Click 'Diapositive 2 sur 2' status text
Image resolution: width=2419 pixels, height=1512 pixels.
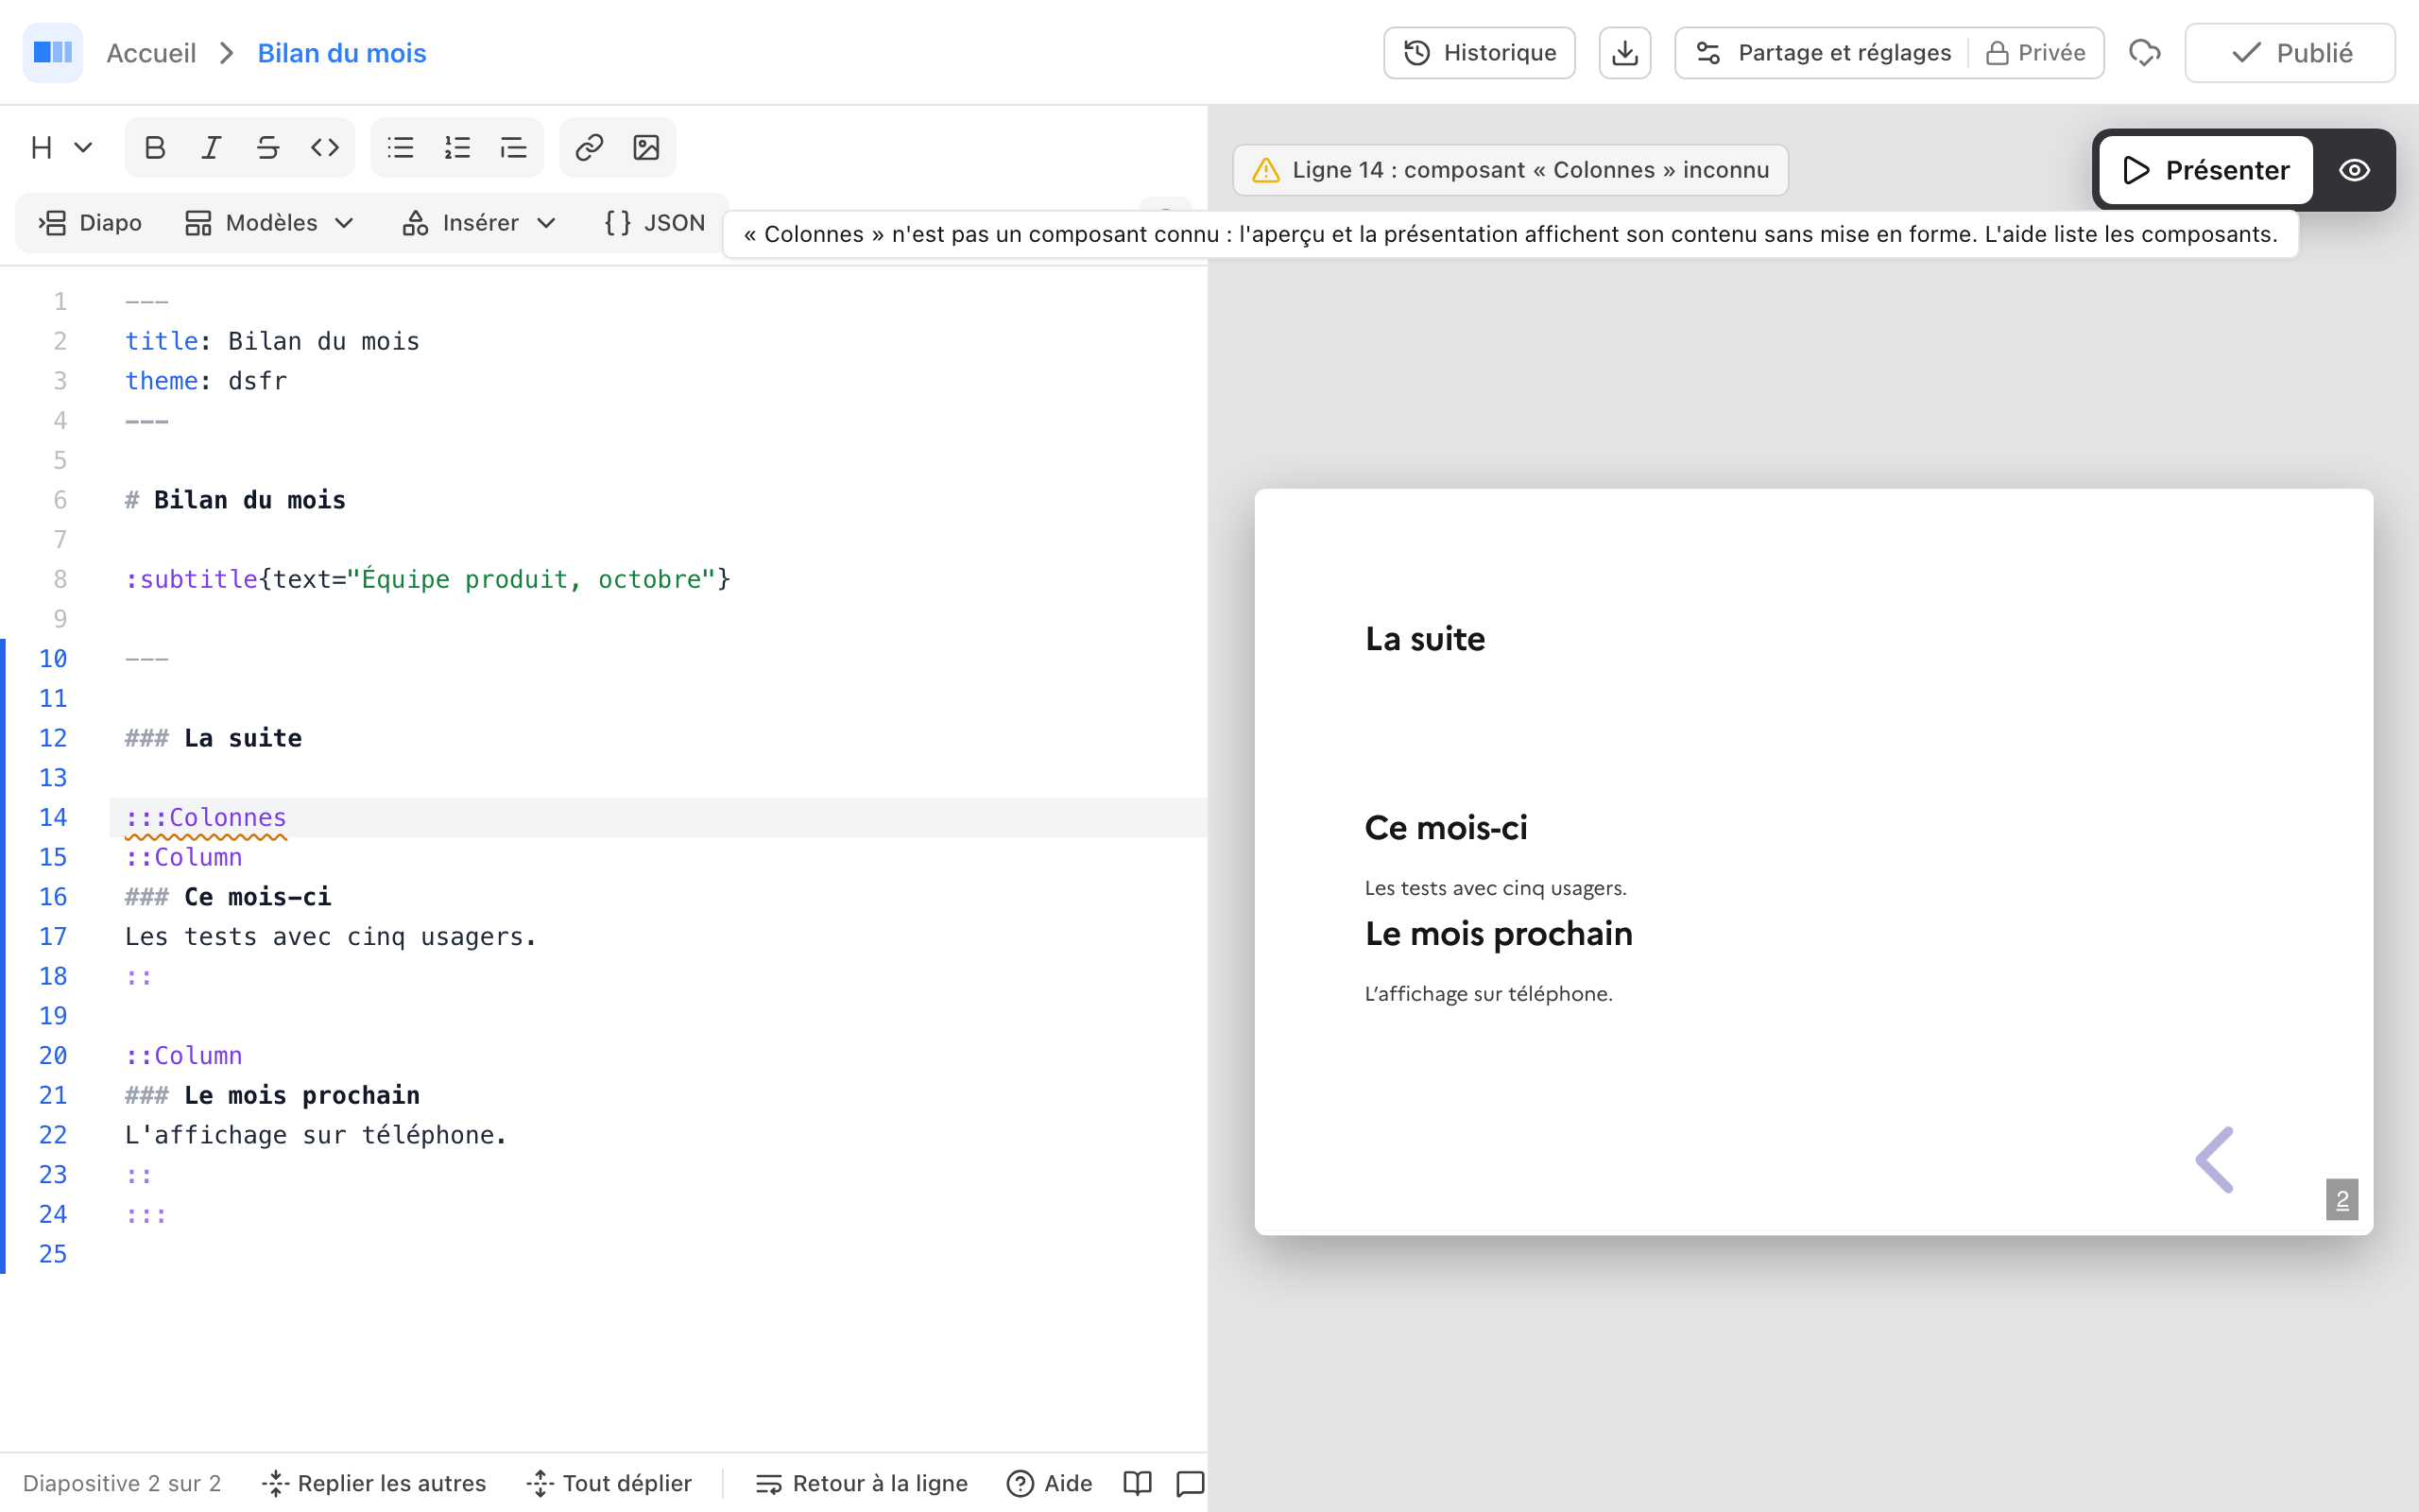[x=122, y=1483]
